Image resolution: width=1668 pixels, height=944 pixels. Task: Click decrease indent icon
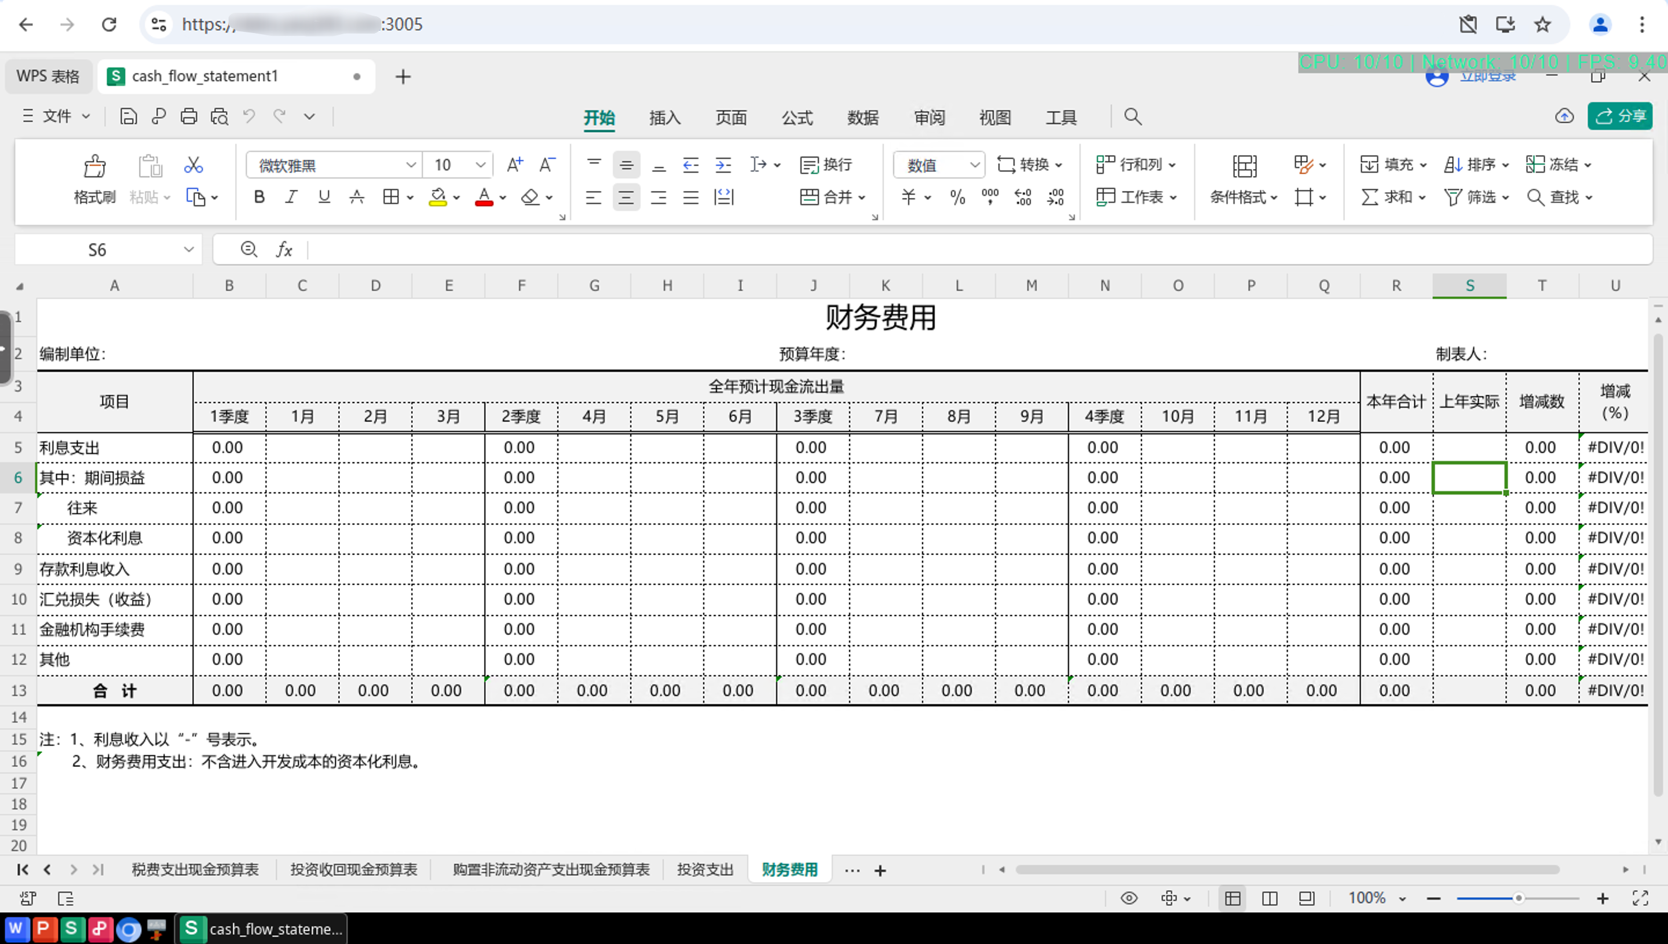click(691, 164)
